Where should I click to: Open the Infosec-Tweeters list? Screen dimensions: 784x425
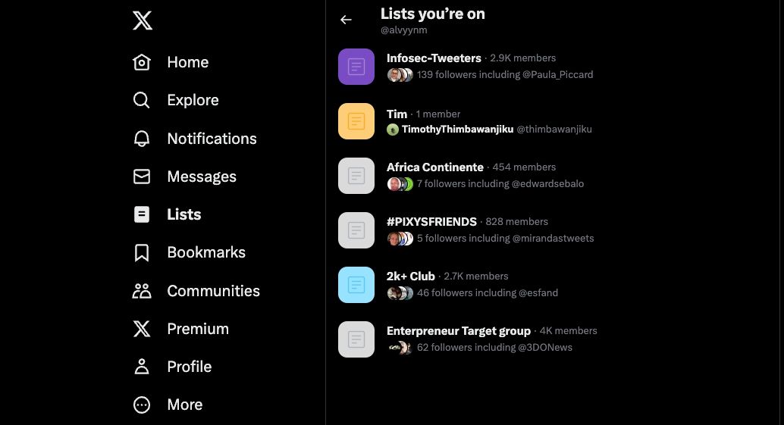click(434, 58)
